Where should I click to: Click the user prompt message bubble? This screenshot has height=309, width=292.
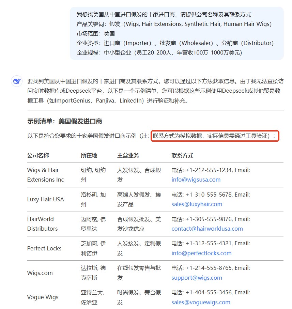[x=177, y=33]
